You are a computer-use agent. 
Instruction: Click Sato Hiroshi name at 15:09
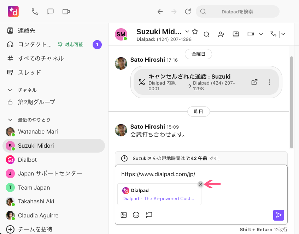coord(148,127)
